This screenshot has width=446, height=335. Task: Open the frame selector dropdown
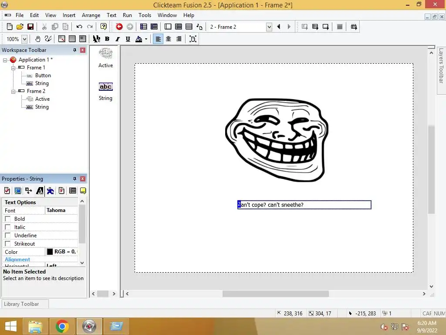[x=269, y=27]
